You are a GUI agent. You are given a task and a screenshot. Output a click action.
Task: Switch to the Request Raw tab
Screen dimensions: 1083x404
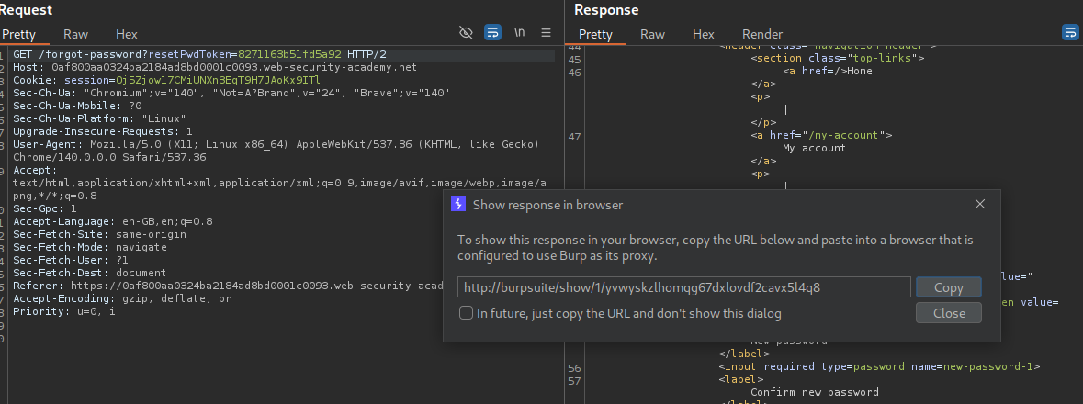tap(75, 34)
